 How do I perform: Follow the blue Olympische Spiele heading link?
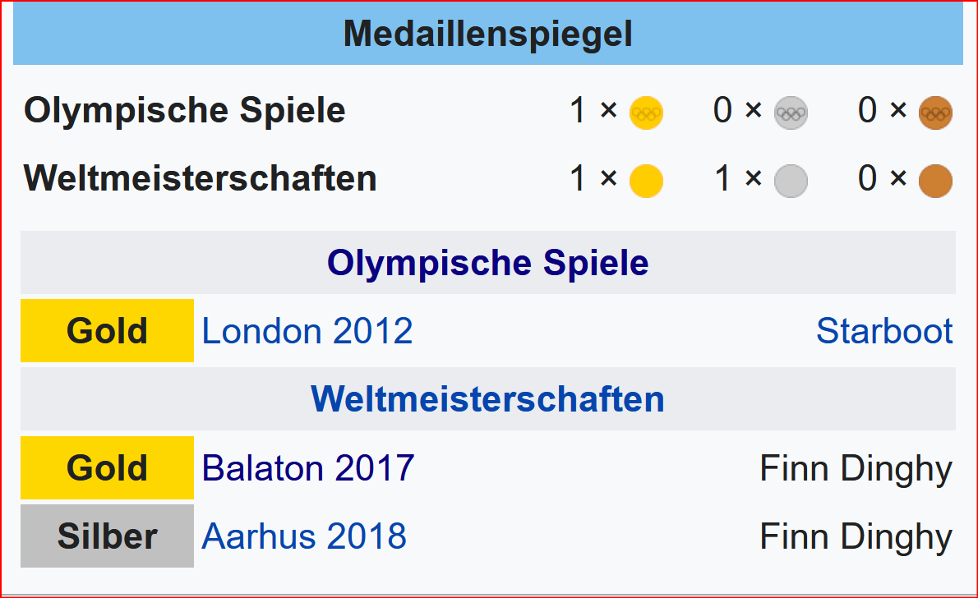(x=487, y=263)
